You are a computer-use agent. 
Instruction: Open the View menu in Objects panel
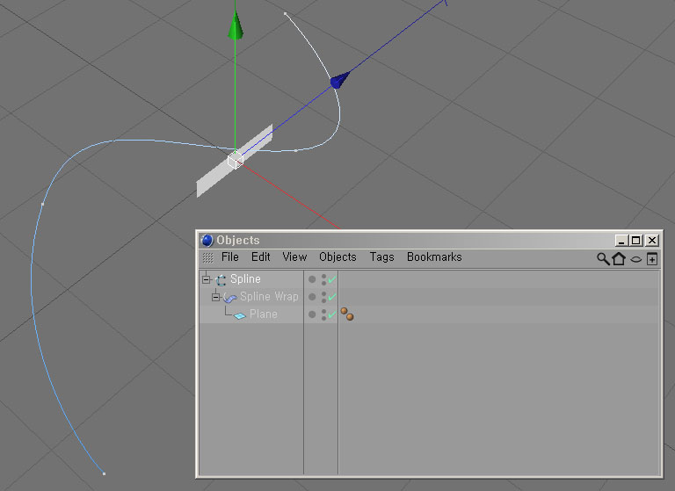tap(294, 256)
